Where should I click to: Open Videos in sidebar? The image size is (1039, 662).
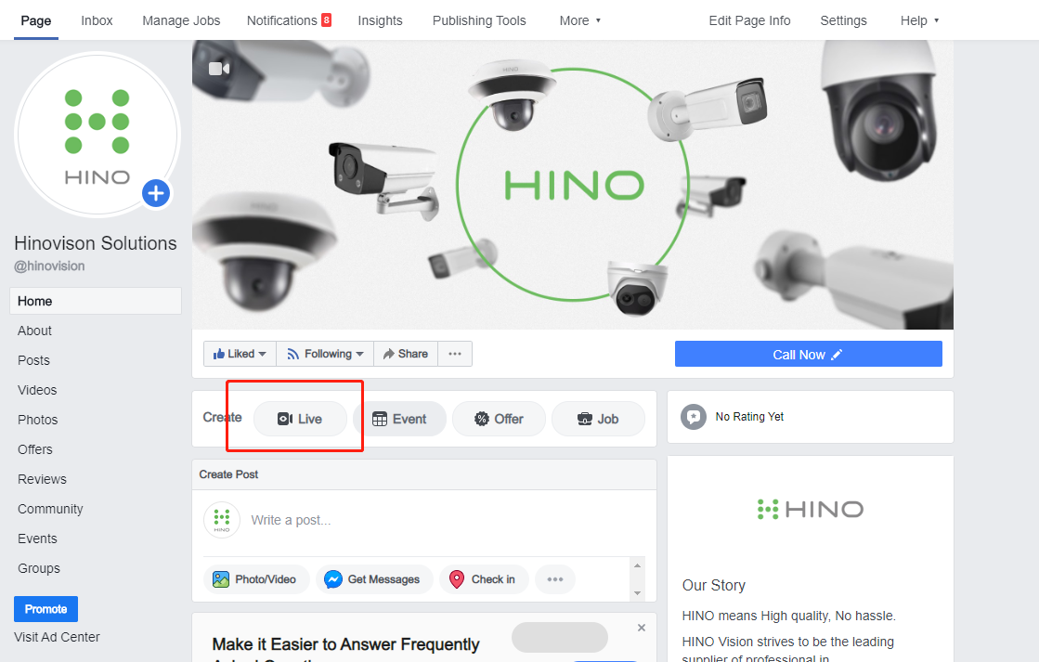coord(37,390)
